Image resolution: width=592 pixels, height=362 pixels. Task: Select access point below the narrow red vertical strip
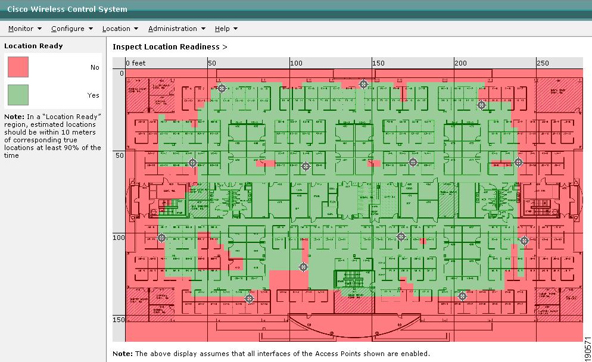[303, 267]
